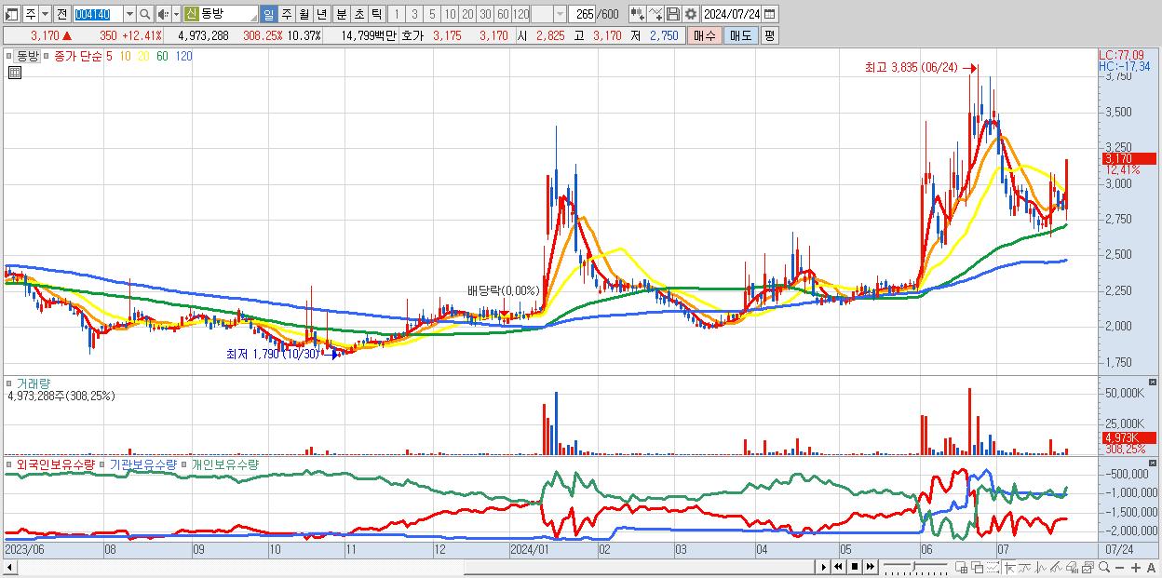
Task: Open the chart layout icon at top-left
Action: pyautogui.click(x=11, y=15)
